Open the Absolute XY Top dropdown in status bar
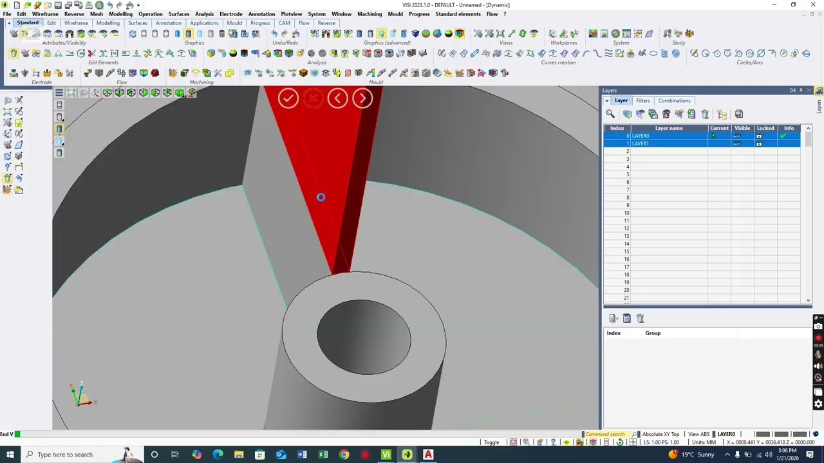 pyautogui.click(x=660, y=434)
